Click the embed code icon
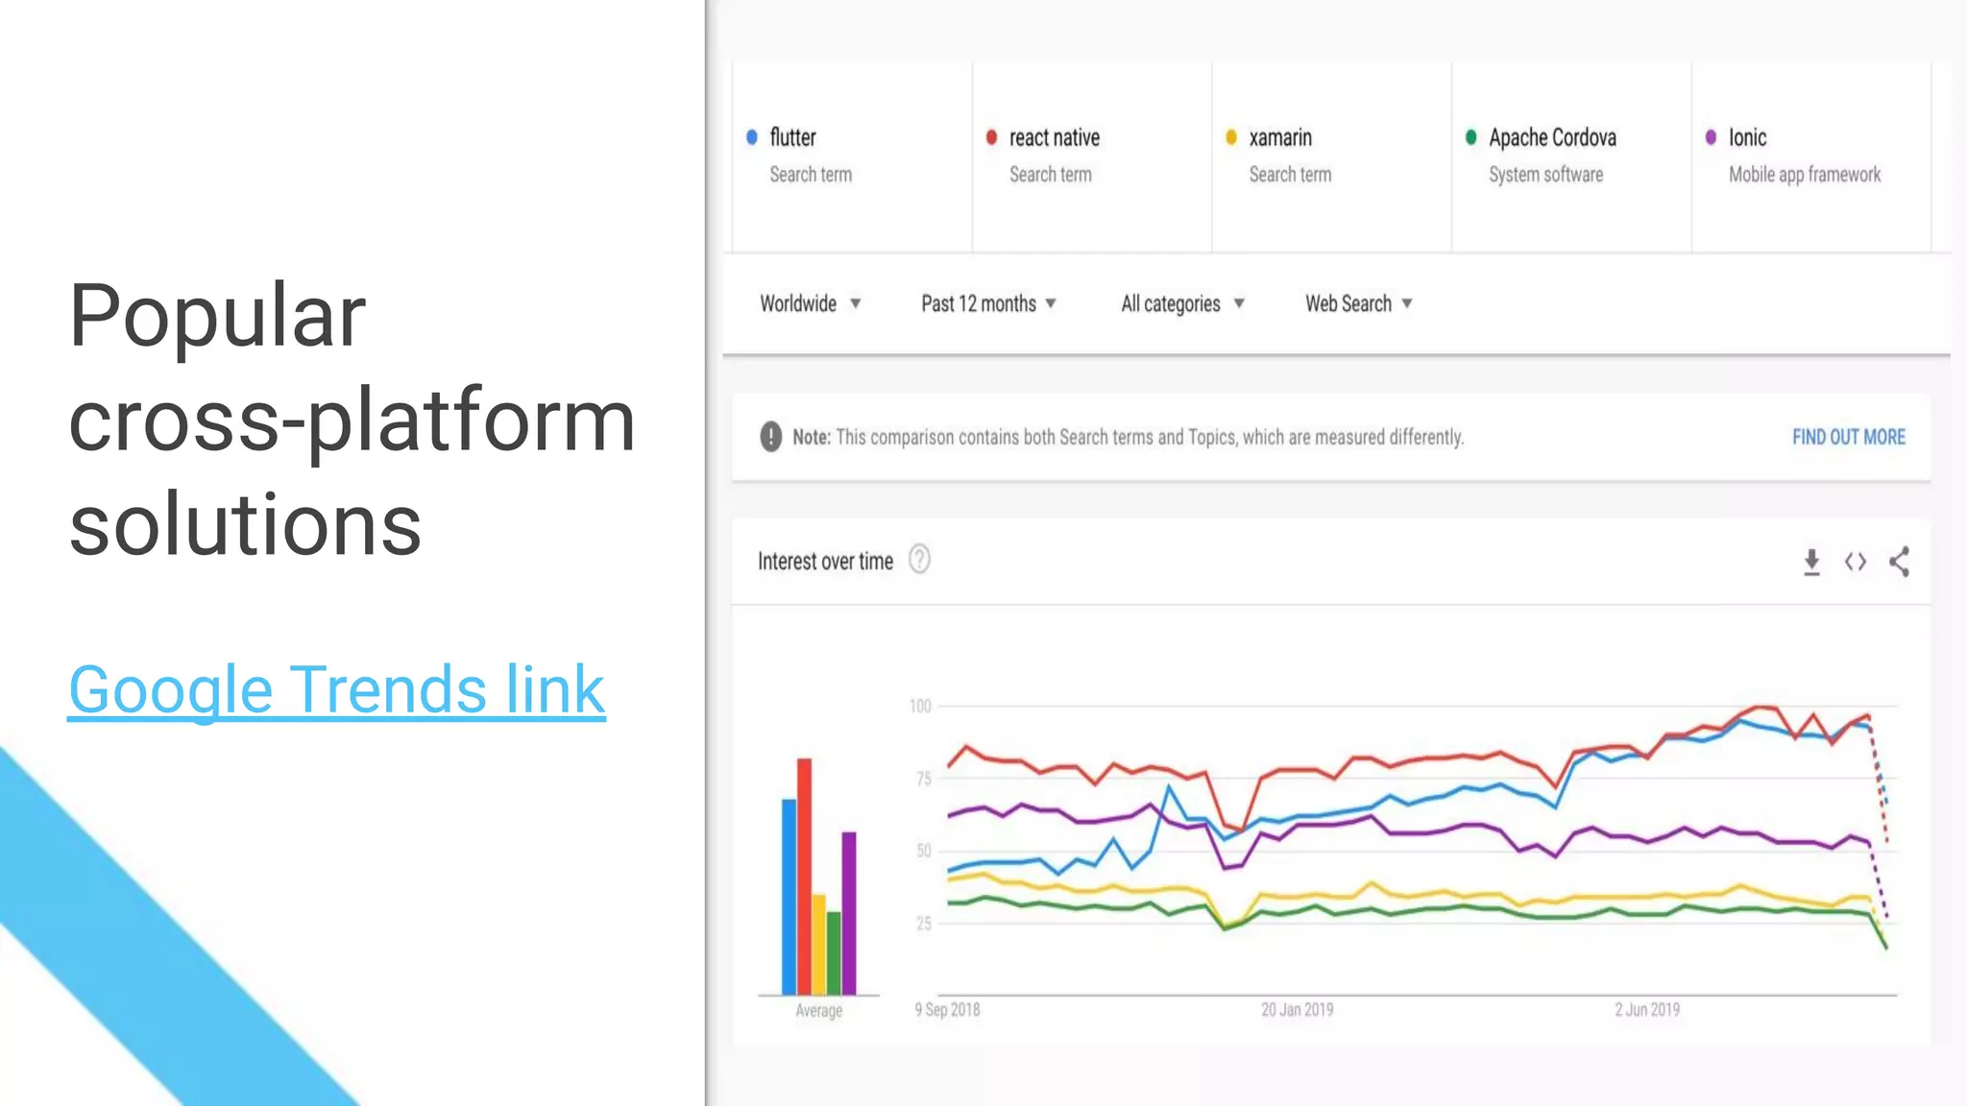Image resolution: width=1967 pixels, height=1106 pixels. [1856, 562]
